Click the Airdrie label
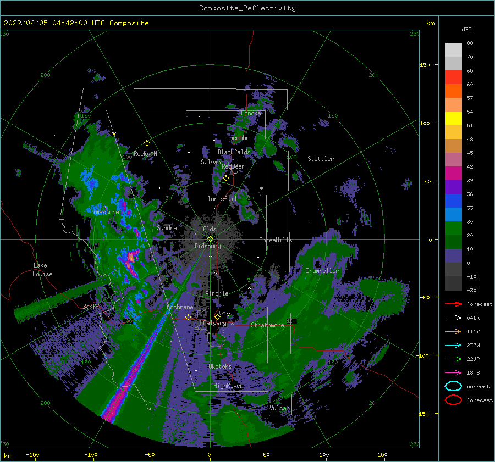 217,293
